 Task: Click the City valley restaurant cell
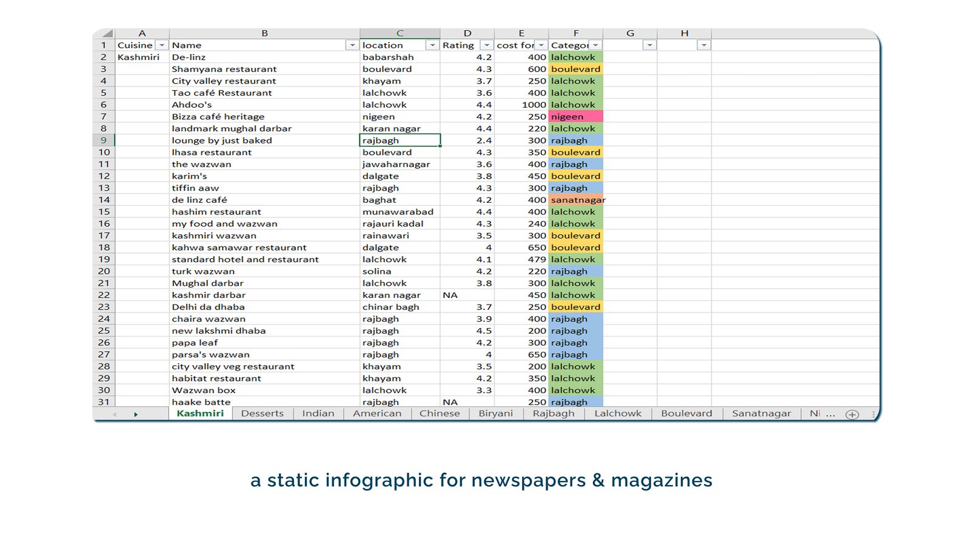point(264,81)
